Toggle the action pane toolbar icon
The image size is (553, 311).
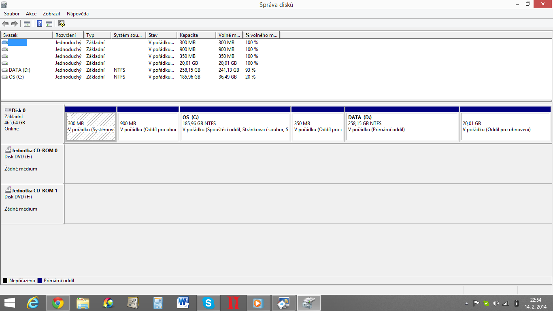49,23
